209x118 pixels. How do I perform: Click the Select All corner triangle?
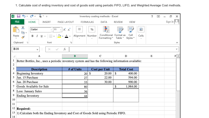[x=14, y=56]
